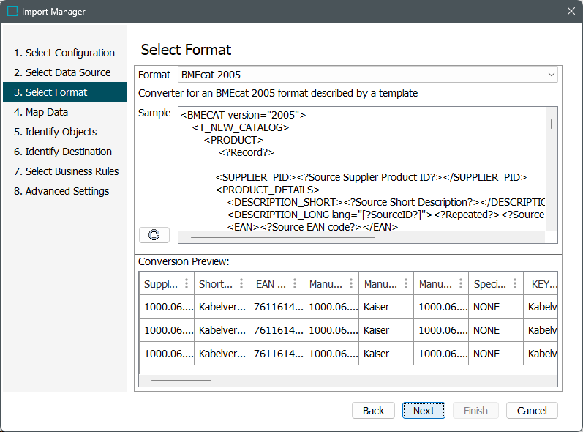The width and height of the screenshot is (583, 432).
Task: Click Next to continue the wizard
Action: click(x=424, y=411)
